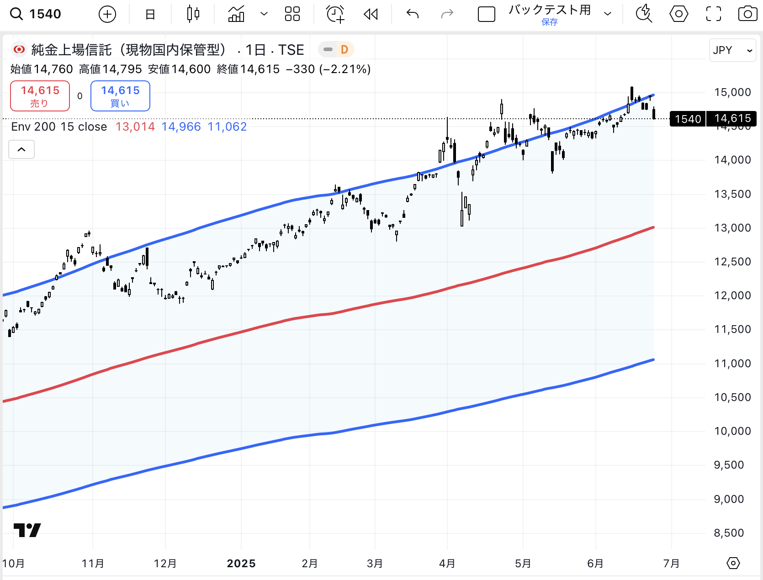Open the candlestick chart type selector
Image resolution: width=763 pixels, height=580 pixels.
coord(193,14)
